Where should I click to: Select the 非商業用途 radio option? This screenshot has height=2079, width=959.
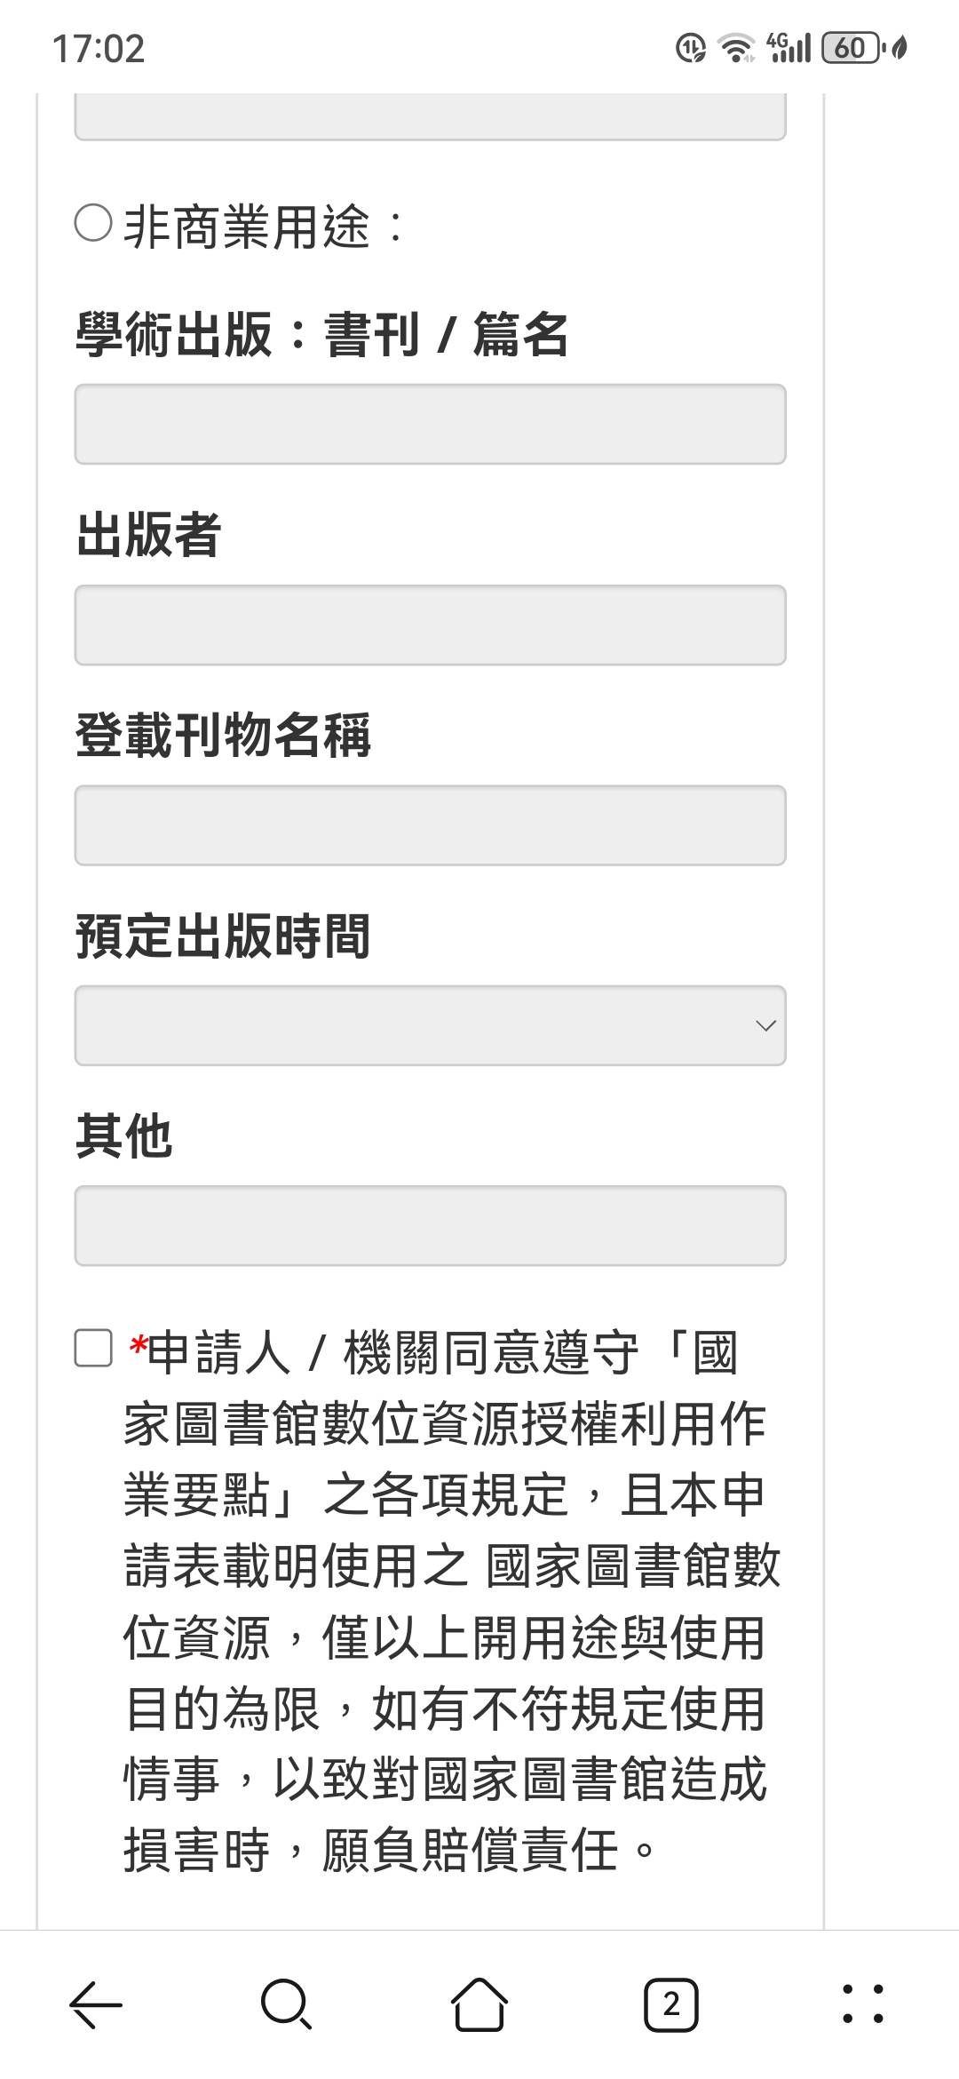pos(92,225)
